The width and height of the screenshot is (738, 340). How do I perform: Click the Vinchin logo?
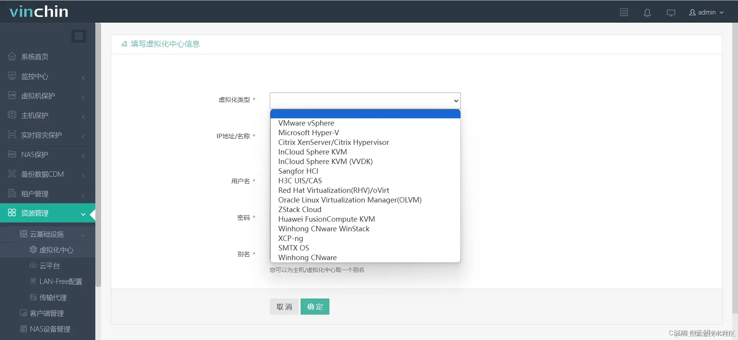pyautogui.click(x=39, y=12)
